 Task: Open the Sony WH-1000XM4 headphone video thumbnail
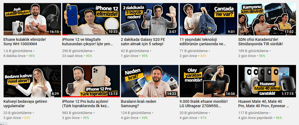[32, 19]
